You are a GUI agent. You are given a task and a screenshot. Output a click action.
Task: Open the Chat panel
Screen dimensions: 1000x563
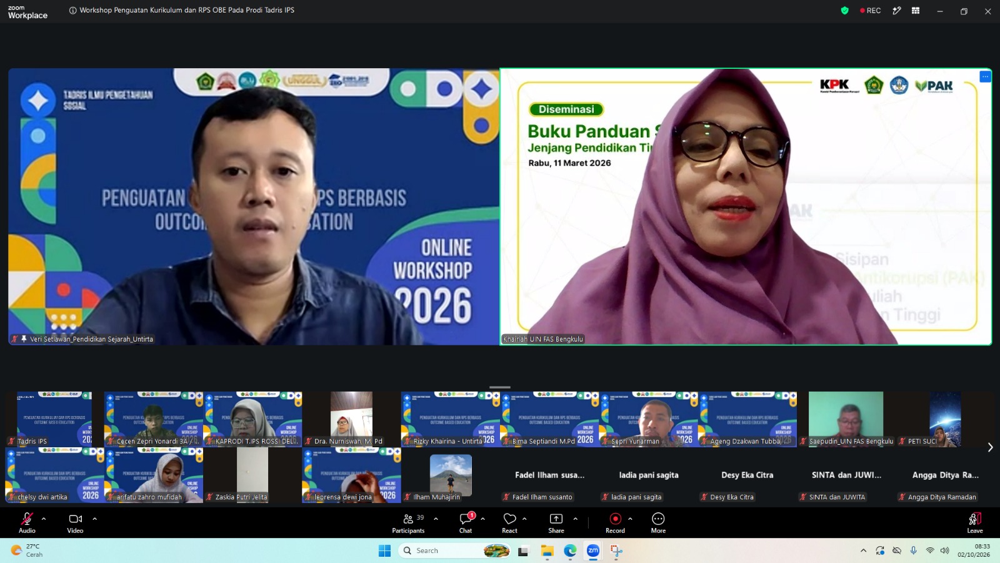(466, 523)
